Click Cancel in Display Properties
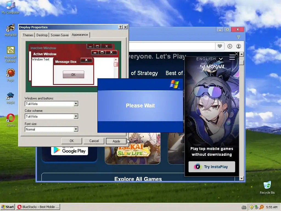281x211 pixels. coord(94,141)
